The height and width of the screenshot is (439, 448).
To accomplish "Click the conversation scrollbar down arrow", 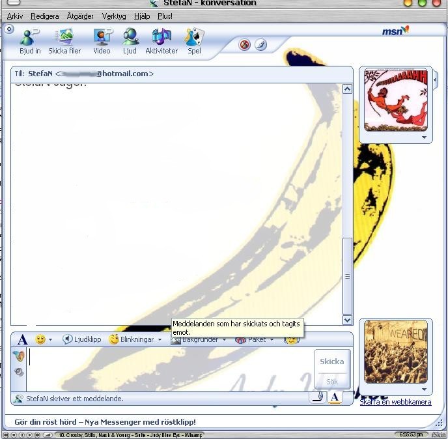I will coord(348,320).
